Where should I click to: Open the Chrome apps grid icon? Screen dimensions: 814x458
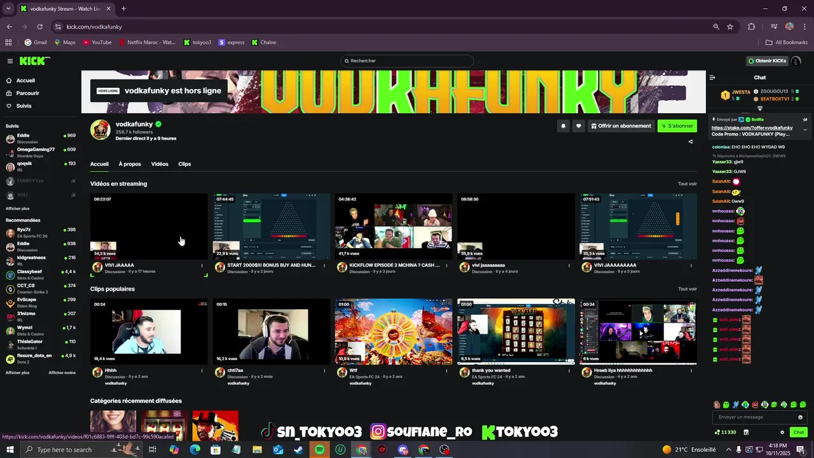click(8, 43)
